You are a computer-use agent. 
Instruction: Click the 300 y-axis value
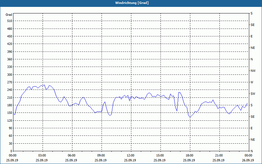(10, 74)
